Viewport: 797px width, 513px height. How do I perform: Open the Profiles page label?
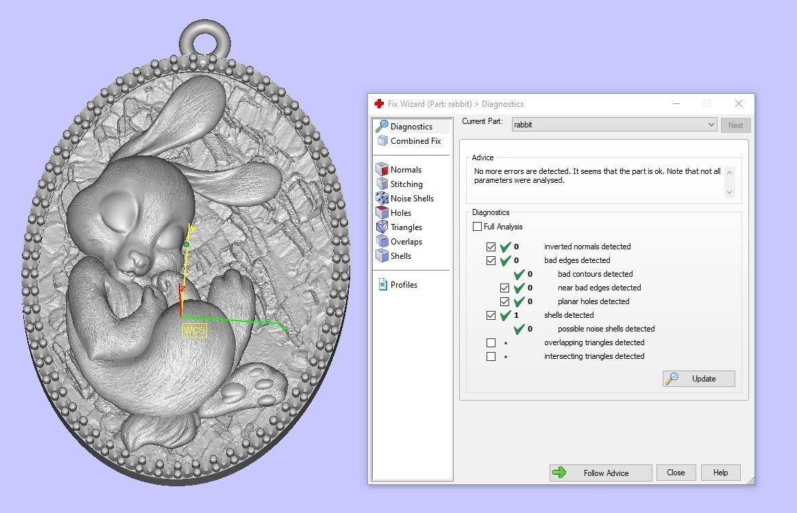click(x=404, y=285)
